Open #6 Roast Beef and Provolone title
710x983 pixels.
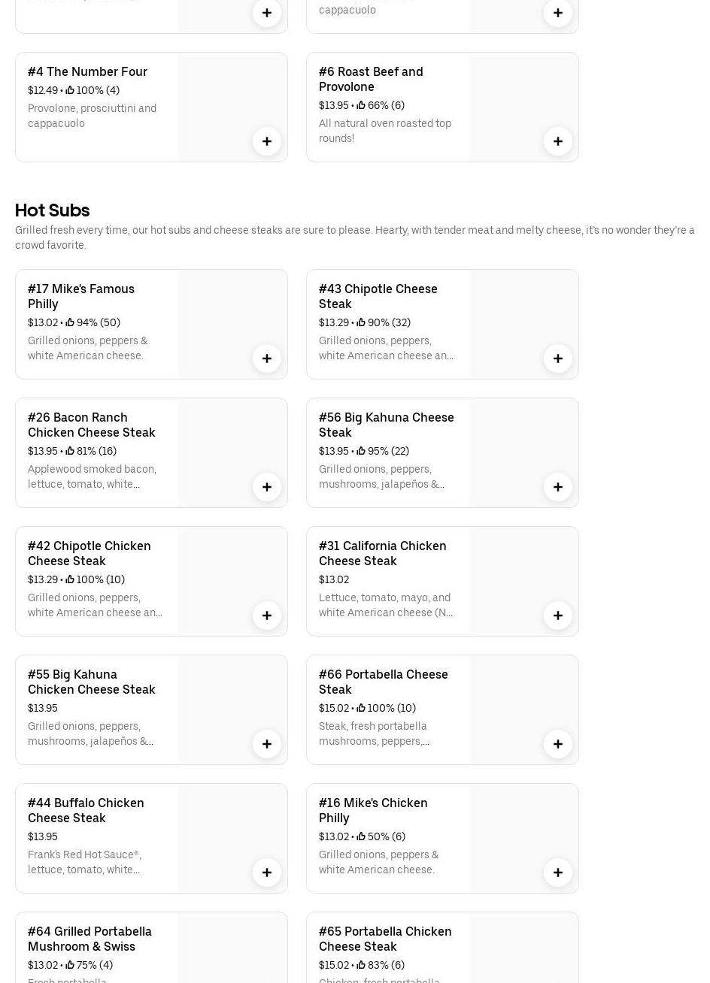[371, 79]
